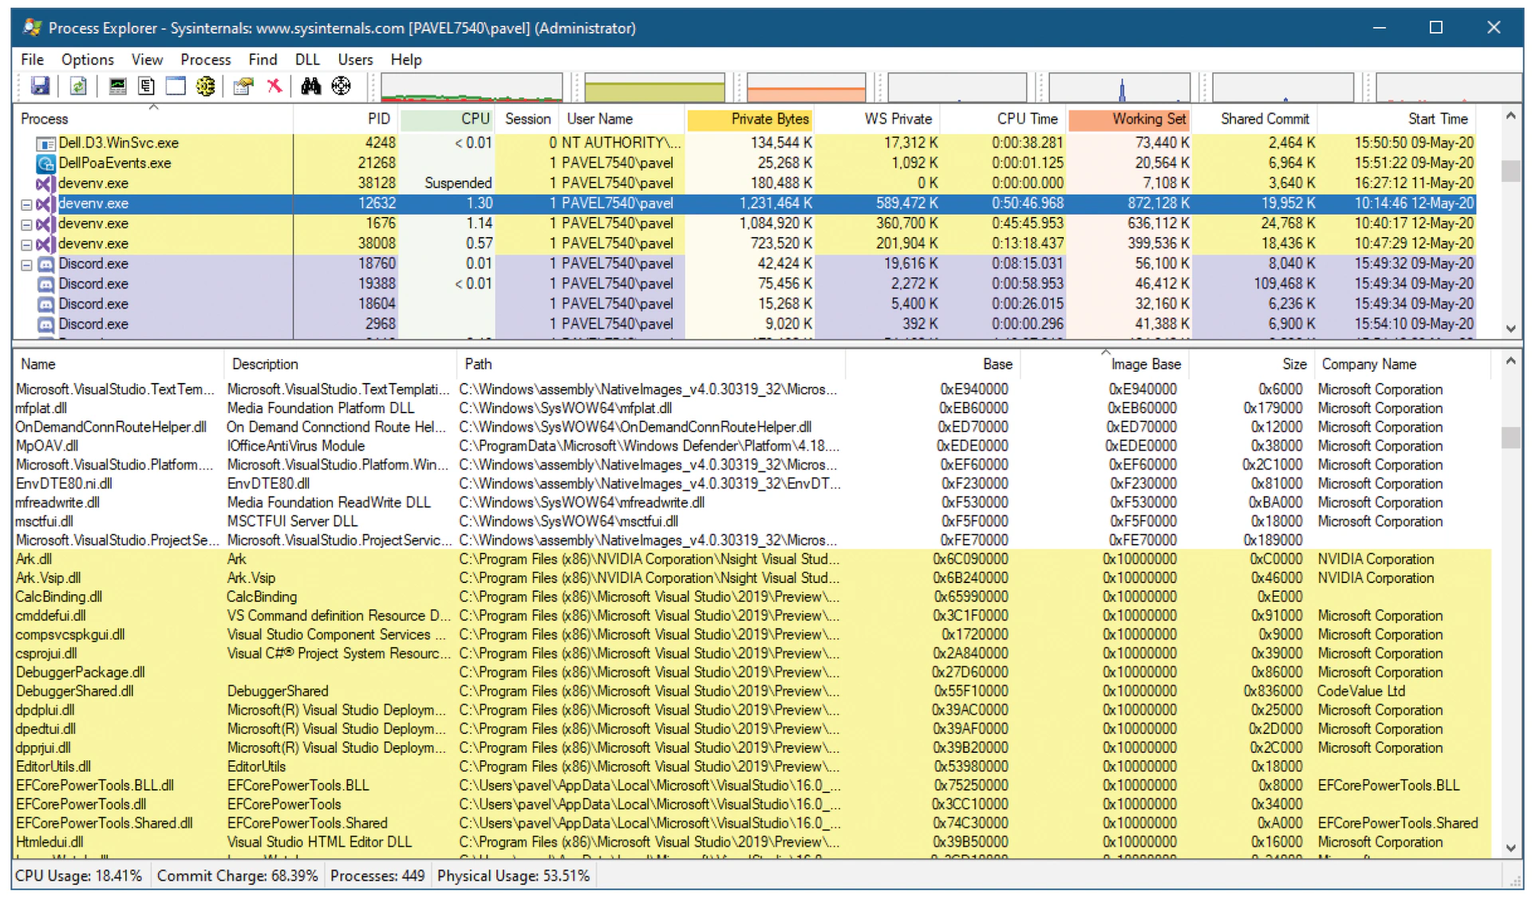The height and width of the screenshot is (899, 1532).
Task: Click the Physical Usage status bar entry
Action: coord(513,876)
